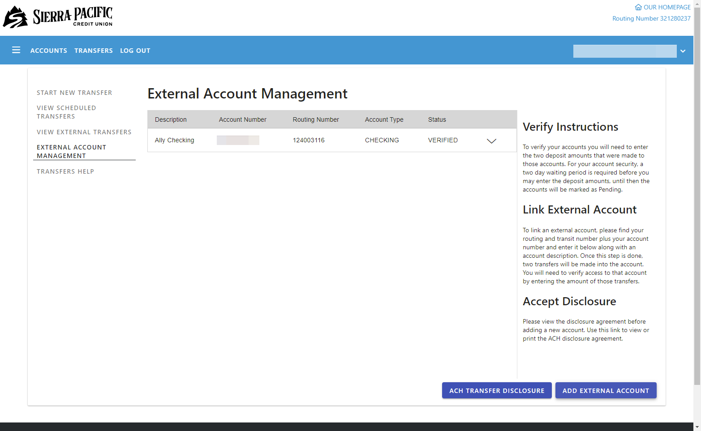Click the masked account number cell
701x431 pixels.
pyautogui.click(x=238, y=140)
